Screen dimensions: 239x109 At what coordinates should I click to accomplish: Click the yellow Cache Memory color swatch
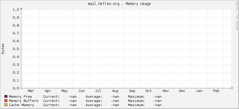pos(6,105)
